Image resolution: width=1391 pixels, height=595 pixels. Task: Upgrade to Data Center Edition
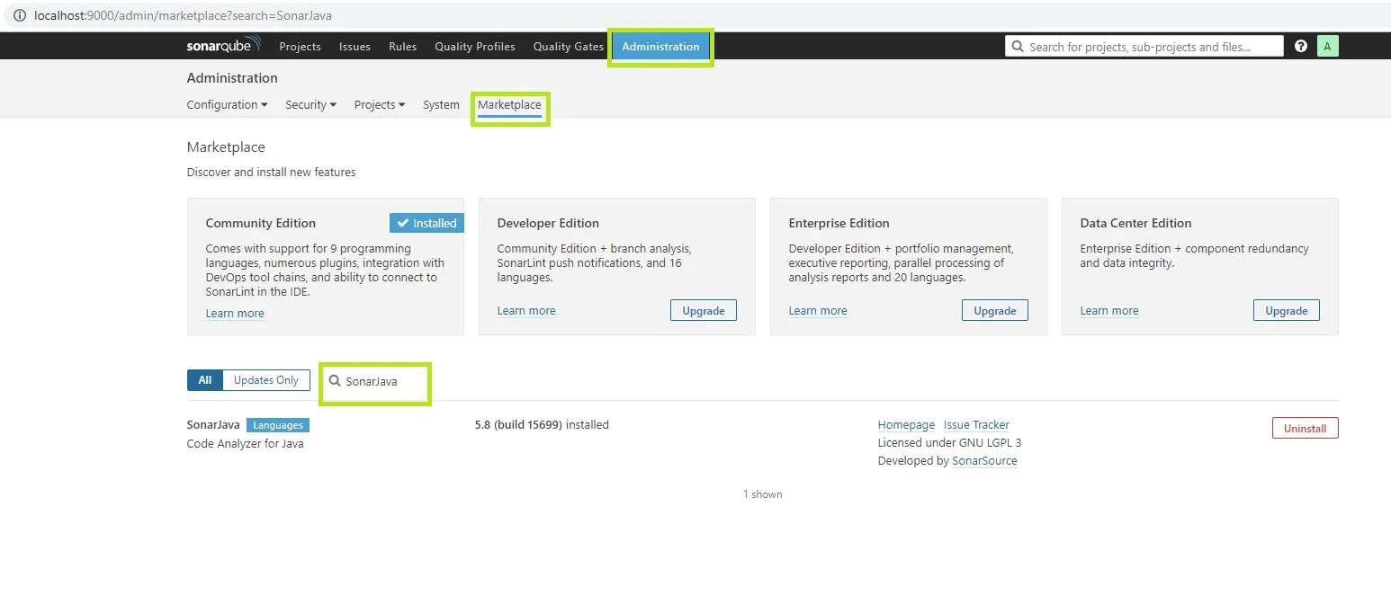click(1287, 310)
